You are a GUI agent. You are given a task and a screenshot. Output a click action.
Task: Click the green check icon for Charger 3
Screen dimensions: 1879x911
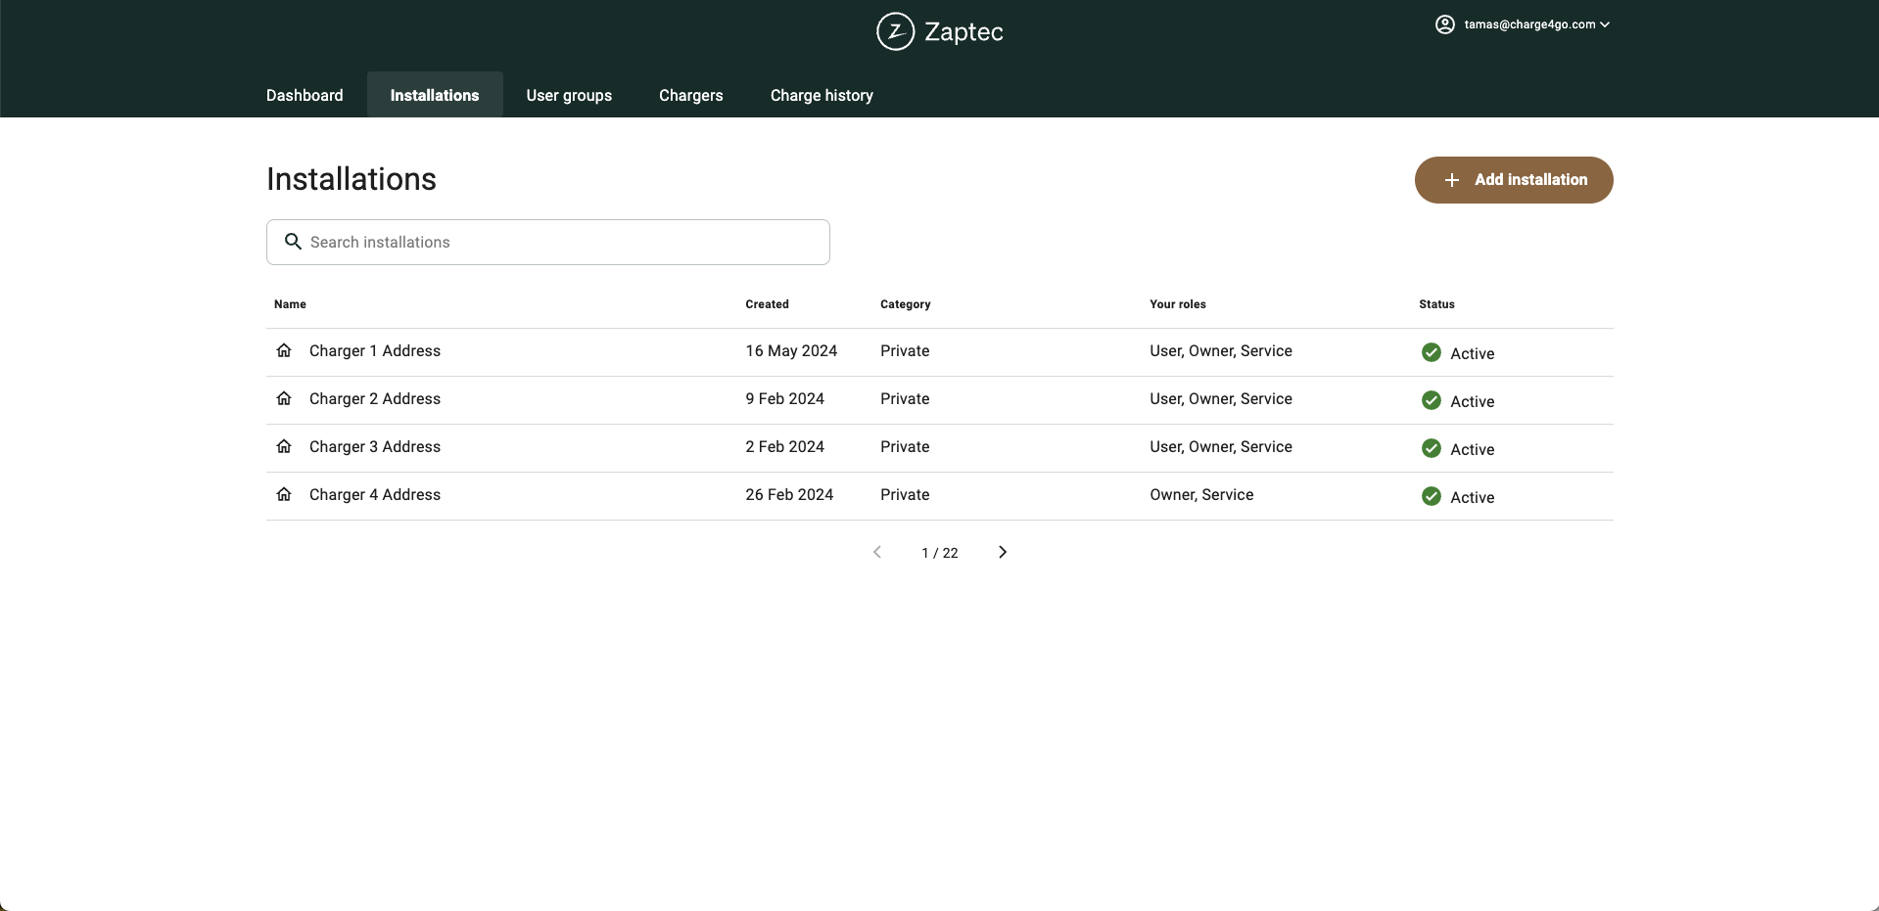(x=1432, y=448)
